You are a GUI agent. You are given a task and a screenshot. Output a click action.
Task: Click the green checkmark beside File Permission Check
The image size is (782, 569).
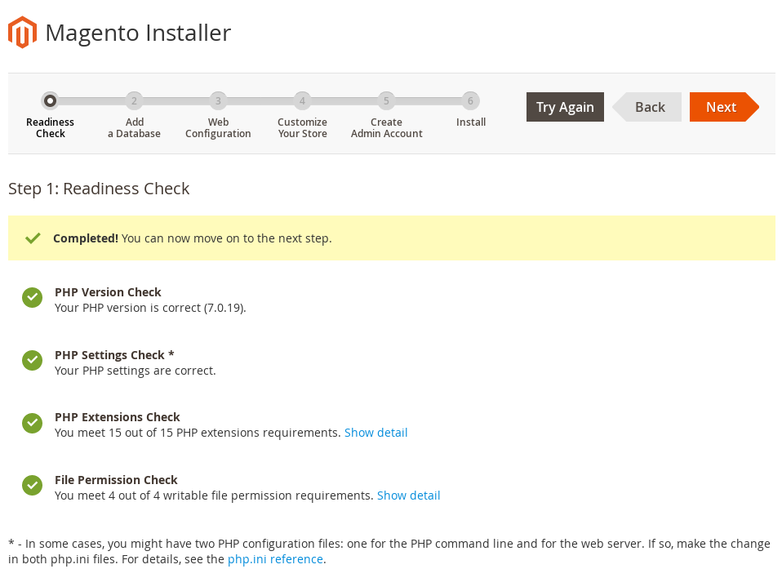point(33,485)
